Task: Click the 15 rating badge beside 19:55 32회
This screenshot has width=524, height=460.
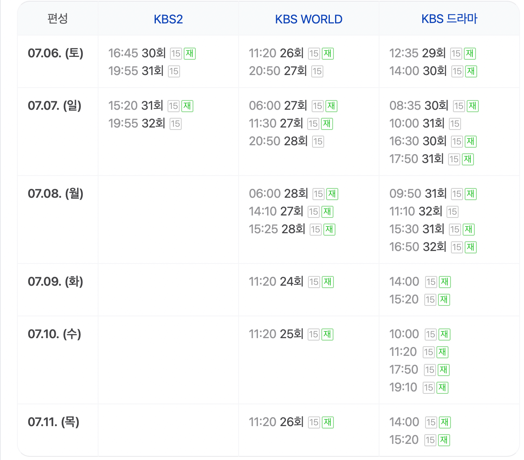Action: 176,124
